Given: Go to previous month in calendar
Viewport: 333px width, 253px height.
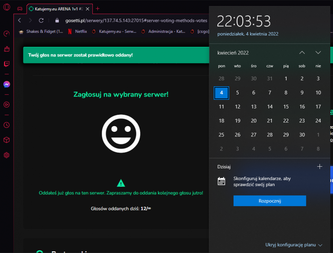Looking at the screenshot, I should [x=302, y=53].
